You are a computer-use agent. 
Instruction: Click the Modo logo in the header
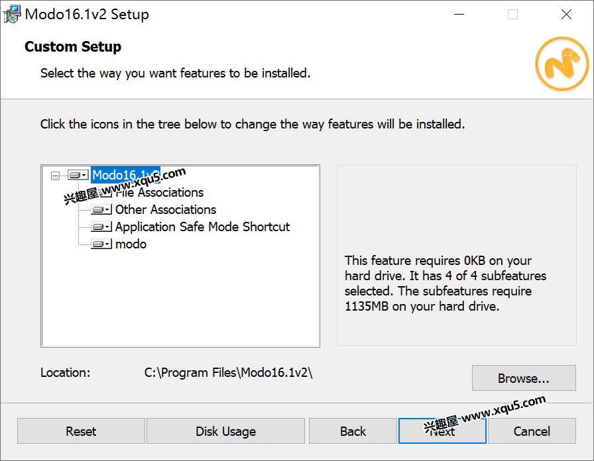[562, 64]
